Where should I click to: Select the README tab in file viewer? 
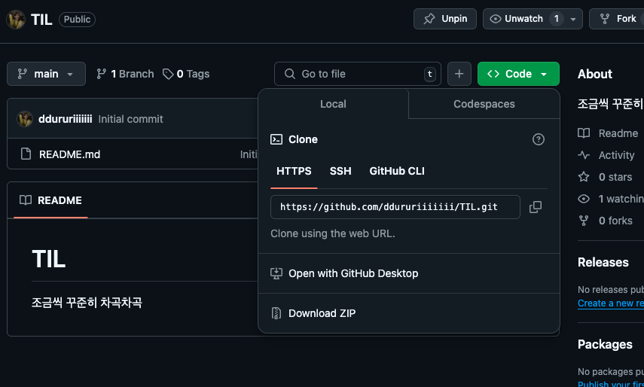51,200
